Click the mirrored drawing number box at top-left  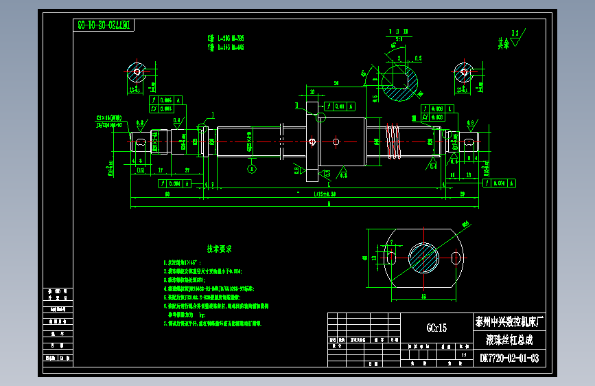(104, 25)
